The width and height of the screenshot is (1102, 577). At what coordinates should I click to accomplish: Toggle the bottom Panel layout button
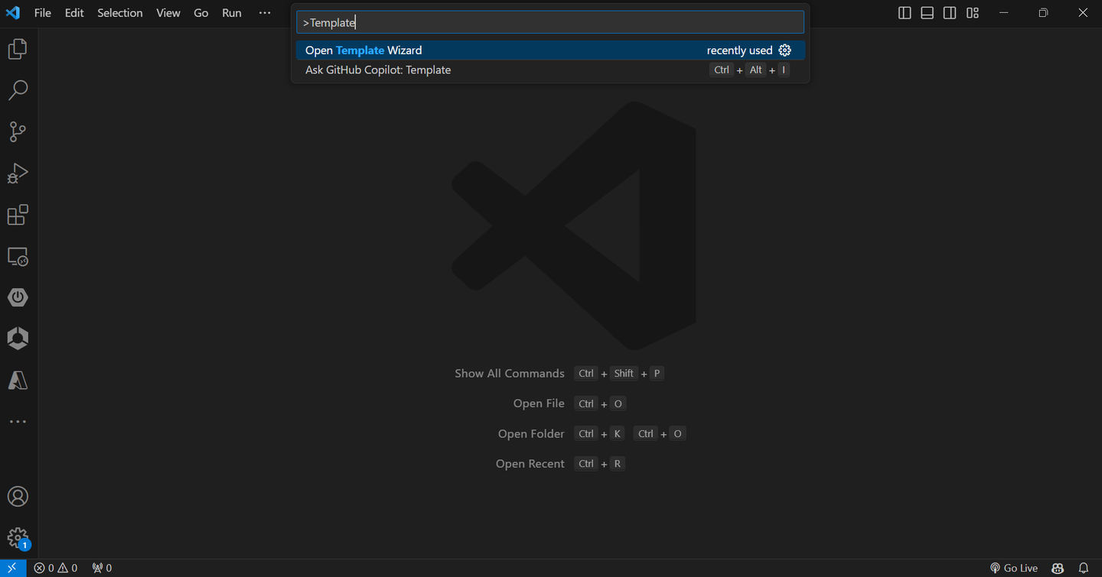[x=928, y=13]
